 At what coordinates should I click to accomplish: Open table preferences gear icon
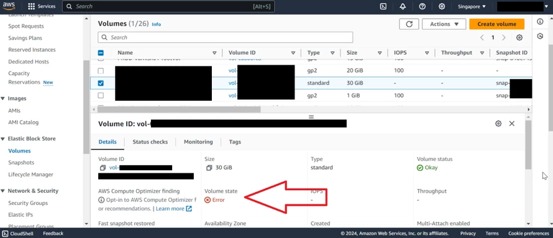click(519, 38)
